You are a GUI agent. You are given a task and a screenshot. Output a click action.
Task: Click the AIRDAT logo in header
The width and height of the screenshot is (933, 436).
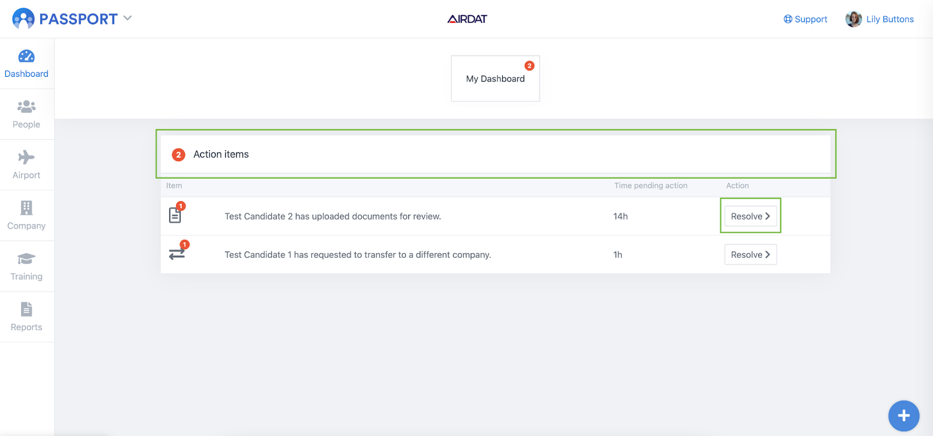(467, 19)
